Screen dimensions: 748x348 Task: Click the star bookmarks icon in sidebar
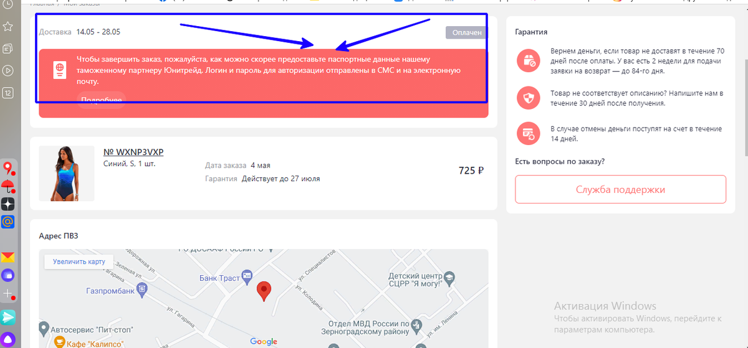[x=8, y=26]
